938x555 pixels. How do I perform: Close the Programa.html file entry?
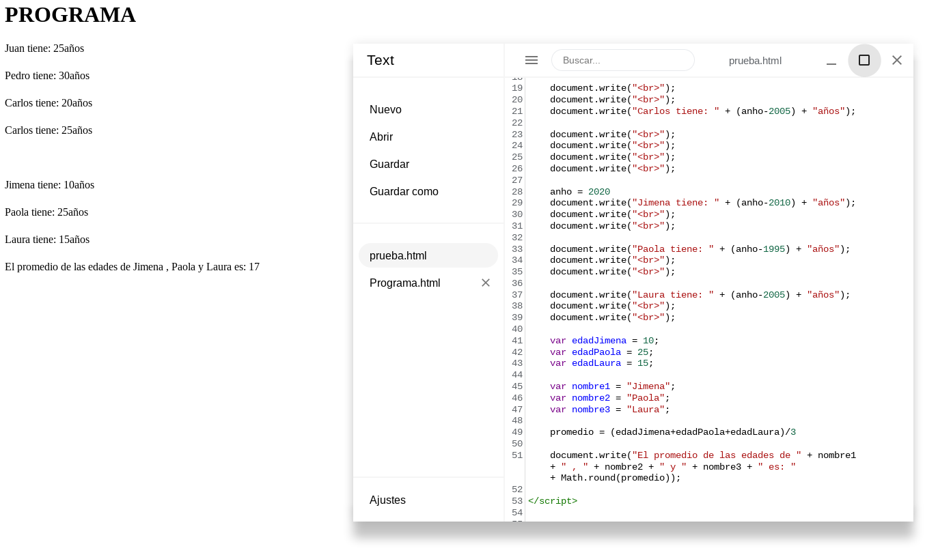[x=486, y=283]
